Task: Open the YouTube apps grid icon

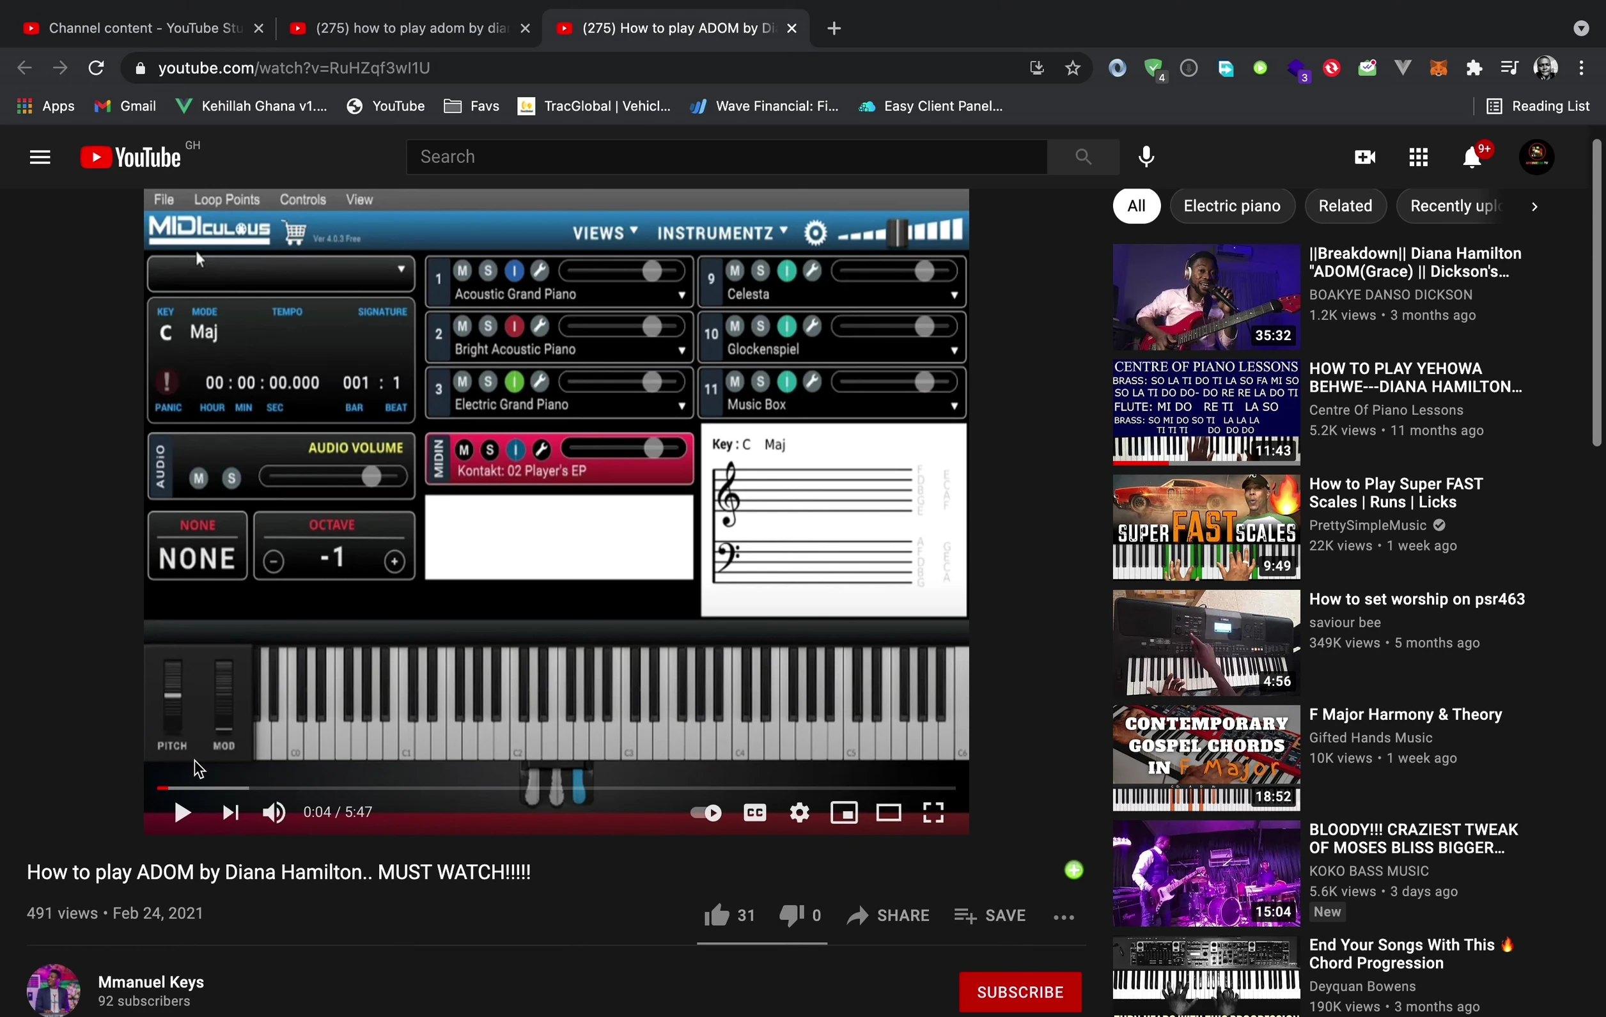Action: (x=1419, y=157)
